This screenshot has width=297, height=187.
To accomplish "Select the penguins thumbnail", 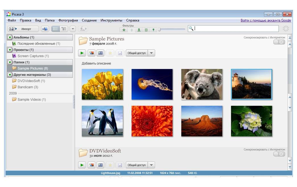I will [x=102, y=121].
